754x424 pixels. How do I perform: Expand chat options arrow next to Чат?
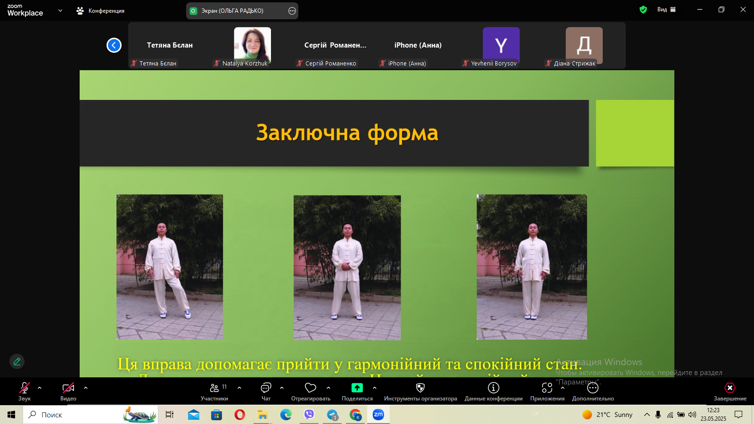pos(282,388)
